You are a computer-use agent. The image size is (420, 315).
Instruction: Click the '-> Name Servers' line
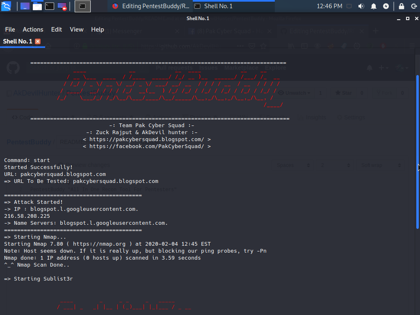[x=86, y=223]
